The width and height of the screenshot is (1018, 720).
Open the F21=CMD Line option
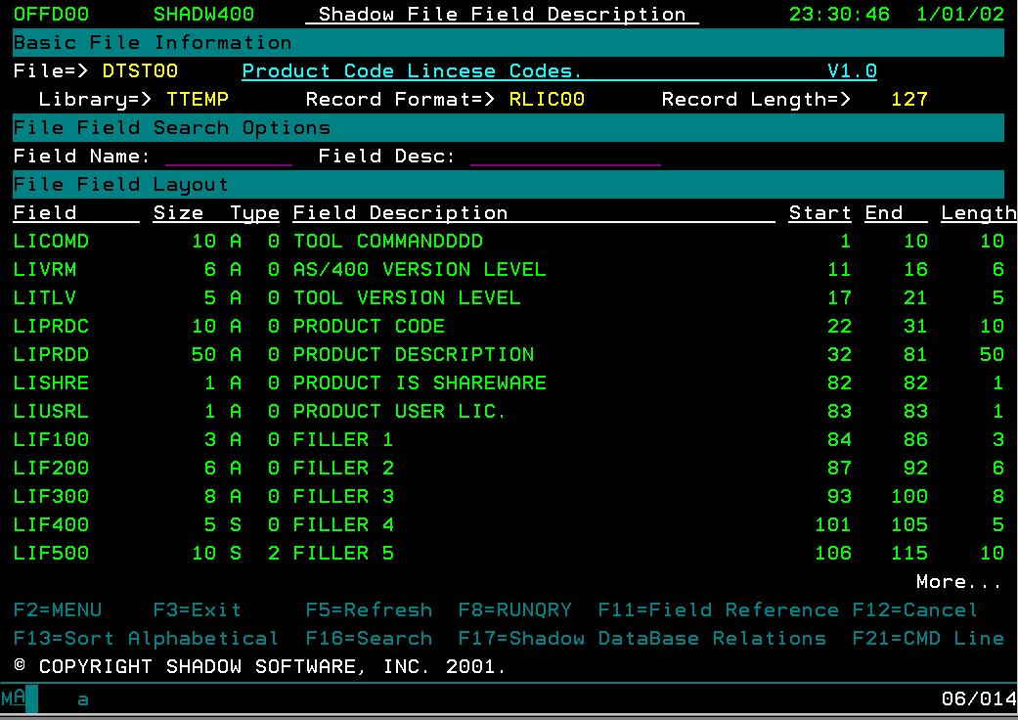tap(928, 639)
